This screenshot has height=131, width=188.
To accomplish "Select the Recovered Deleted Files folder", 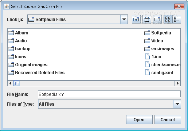I will (x=36, y=73).
